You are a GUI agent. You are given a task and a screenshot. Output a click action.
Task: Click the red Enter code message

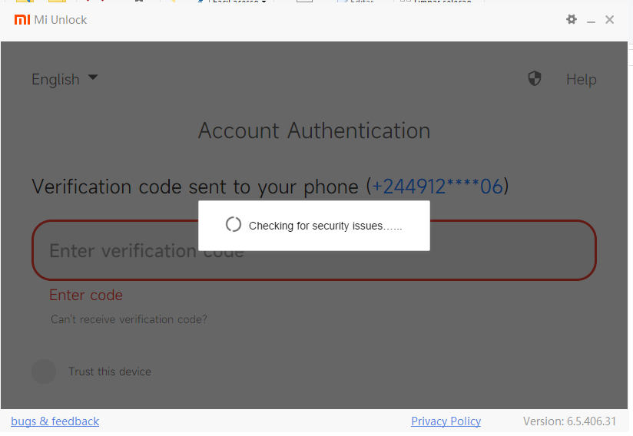click(86, 296)
